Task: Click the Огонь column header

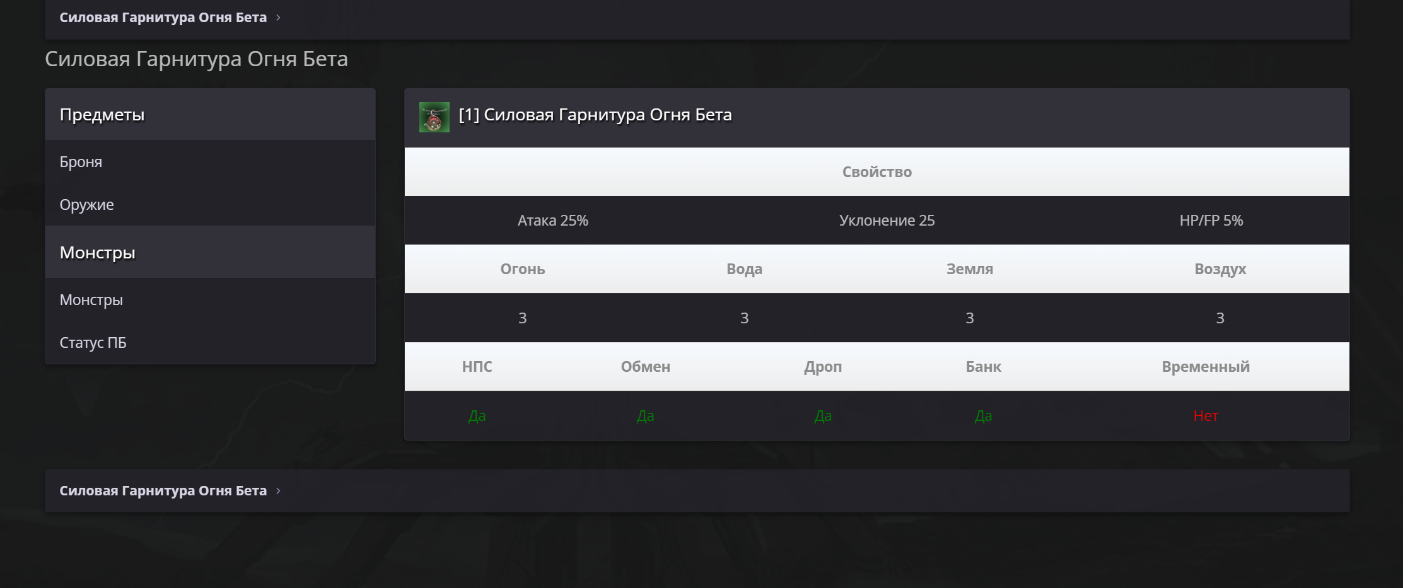Action: point(523,269)
